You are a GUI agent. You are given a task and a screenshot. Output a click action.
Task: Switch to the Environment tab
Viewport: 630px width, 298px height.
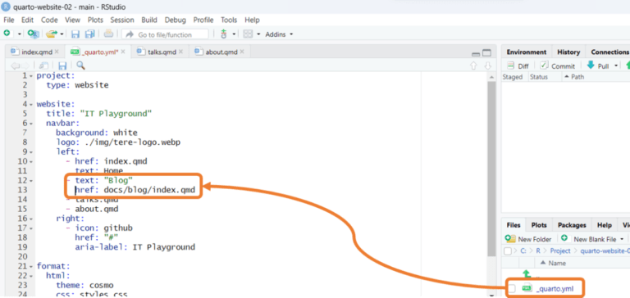coord(527,52)
